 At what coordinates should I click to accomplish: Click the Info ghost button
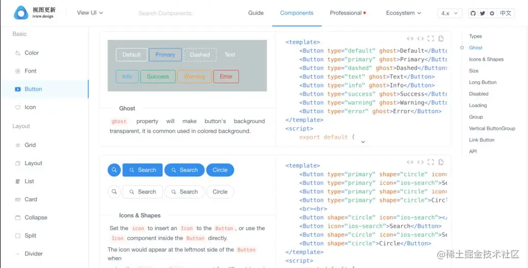(x=127, y=77)
